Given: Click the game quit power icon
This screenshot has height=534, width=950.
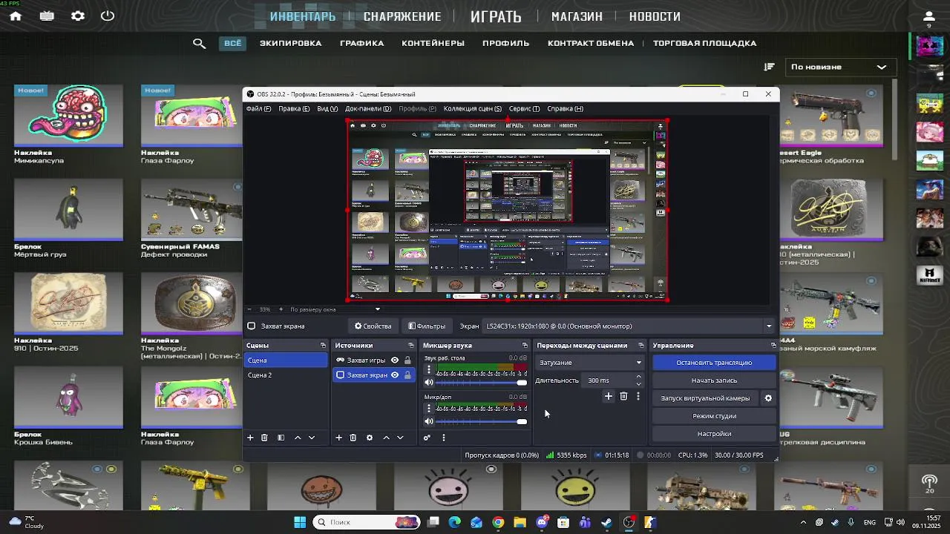Looking at the screenshot, I should coord(108,16).
